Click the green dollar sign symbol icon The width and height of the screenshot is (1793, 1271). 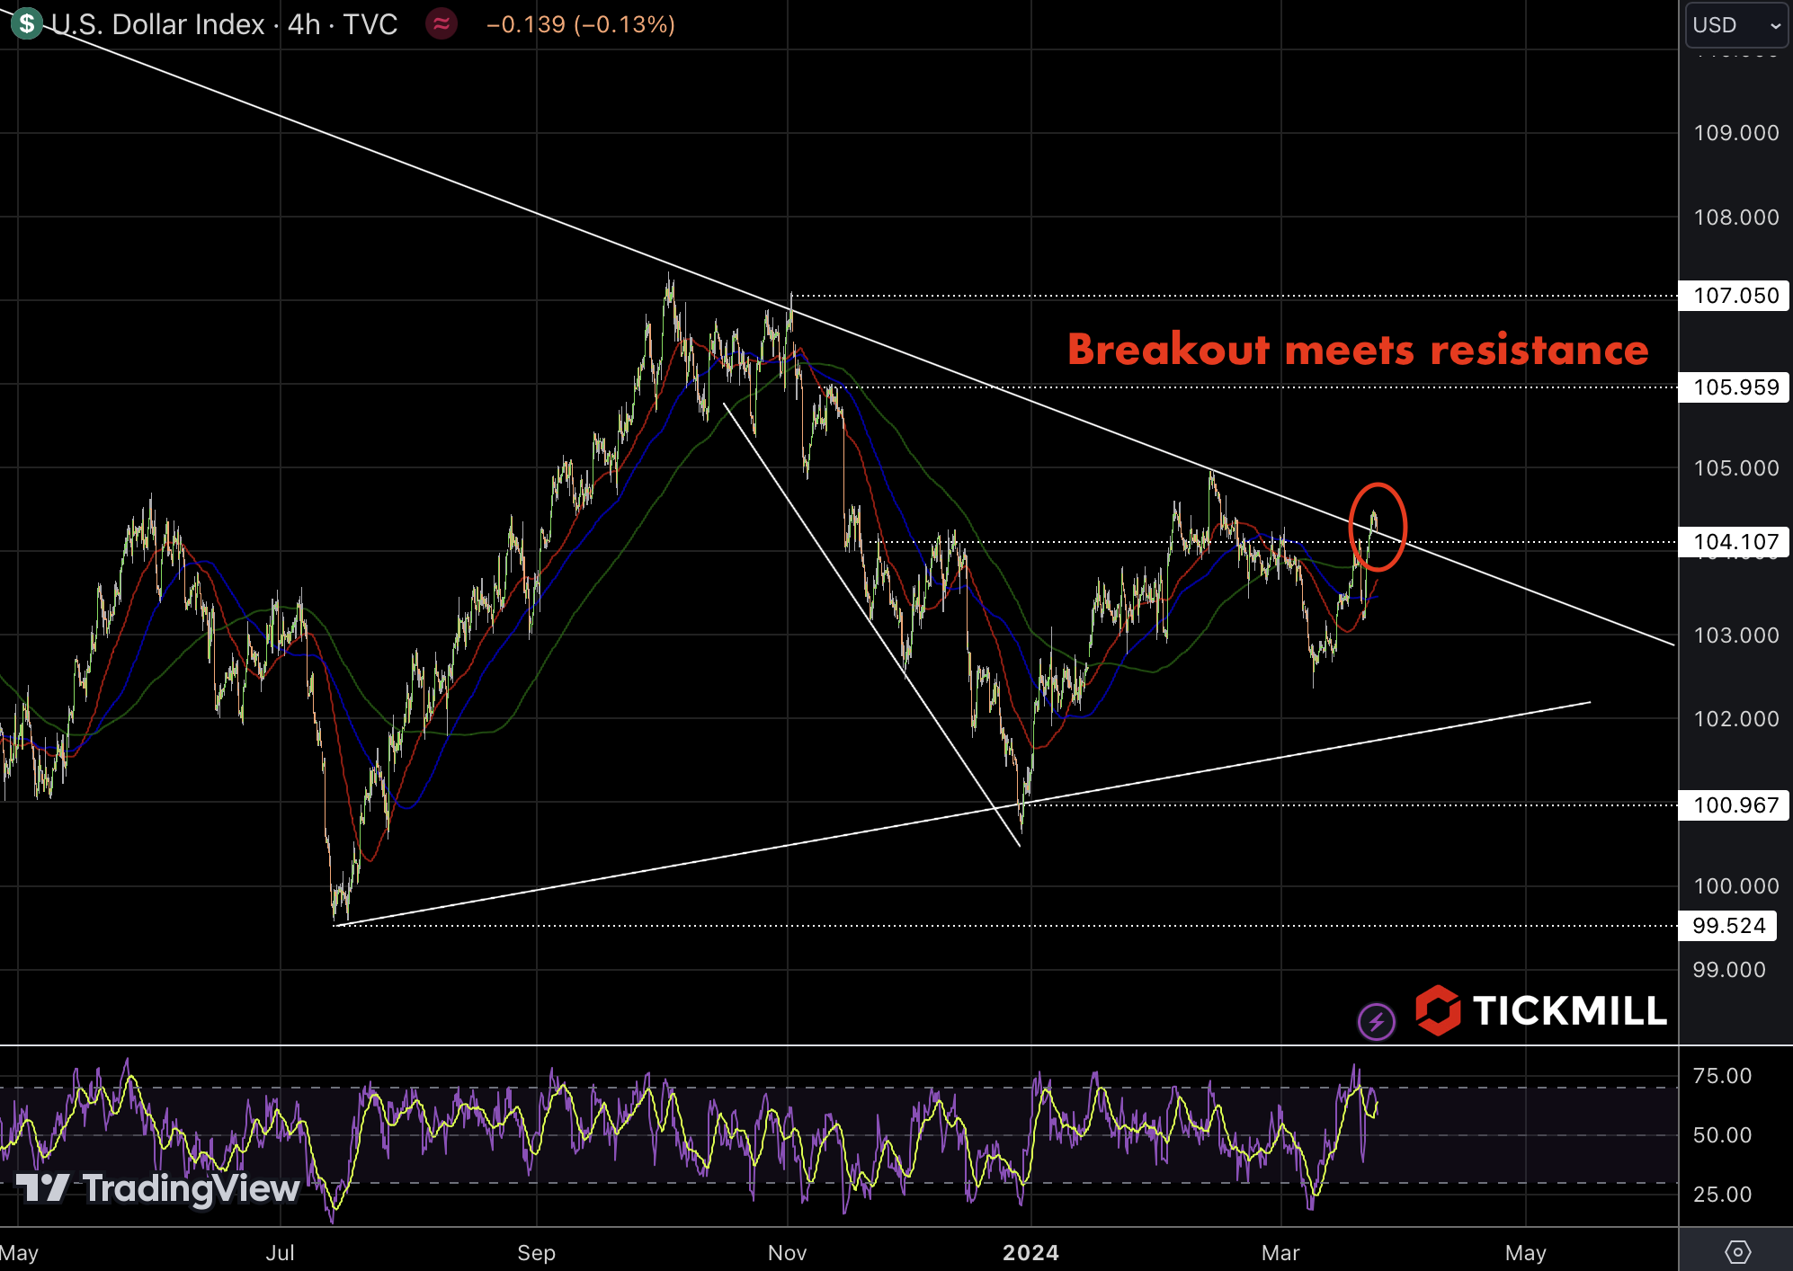click(27, 23)
